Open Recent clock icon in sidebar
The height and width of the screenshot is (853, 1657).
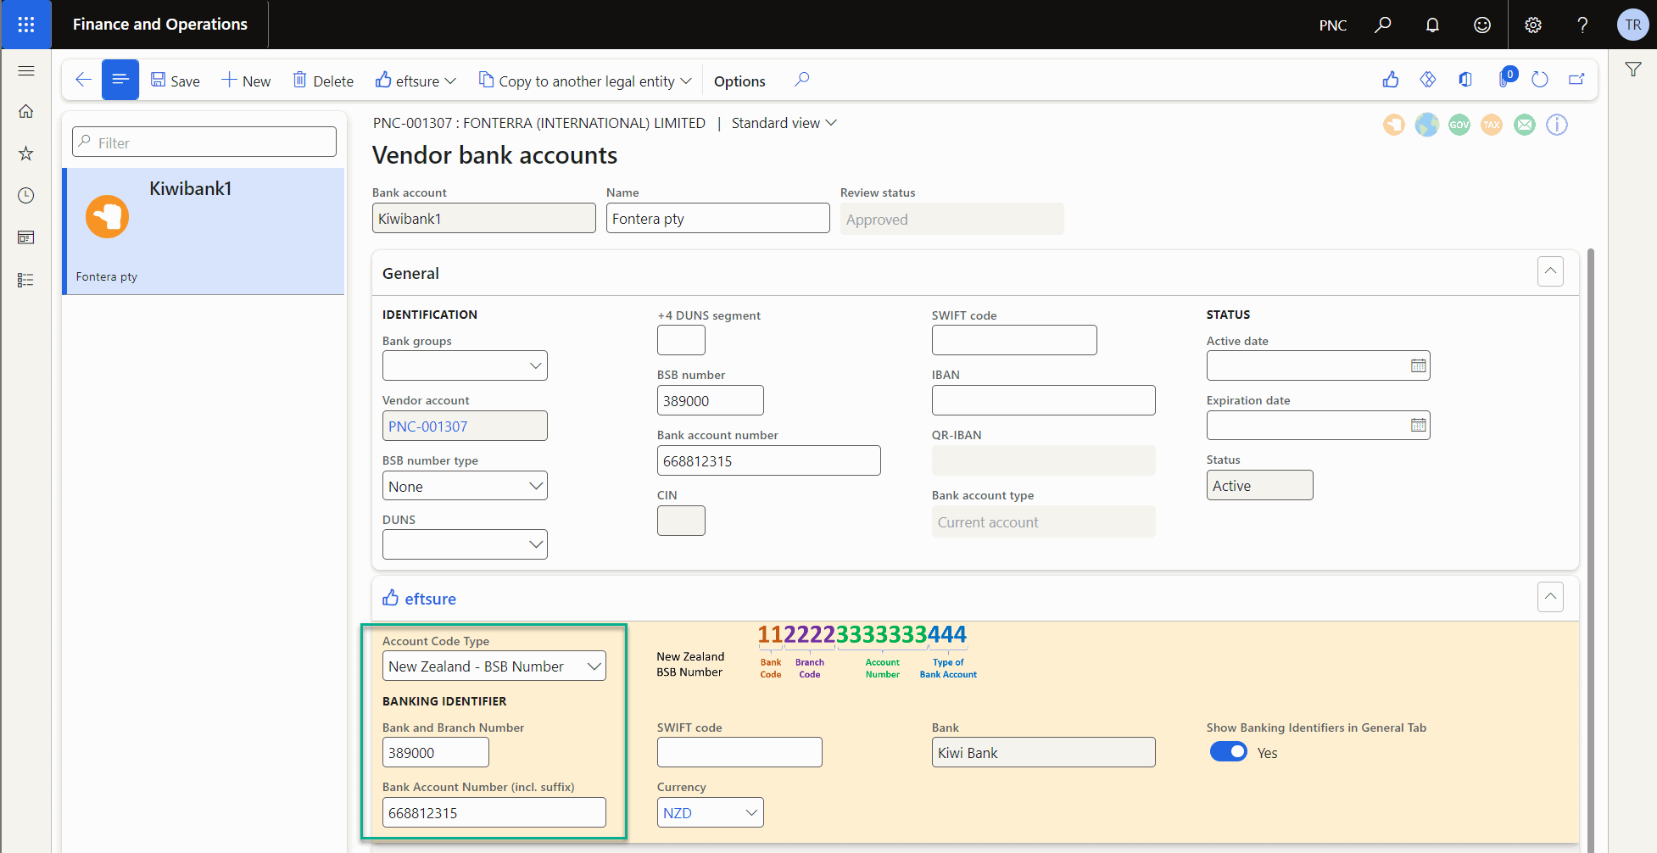[x=26, y=195]
